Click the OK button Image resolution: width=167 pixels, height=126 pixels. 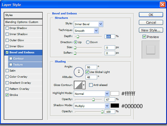coord(151,15)
